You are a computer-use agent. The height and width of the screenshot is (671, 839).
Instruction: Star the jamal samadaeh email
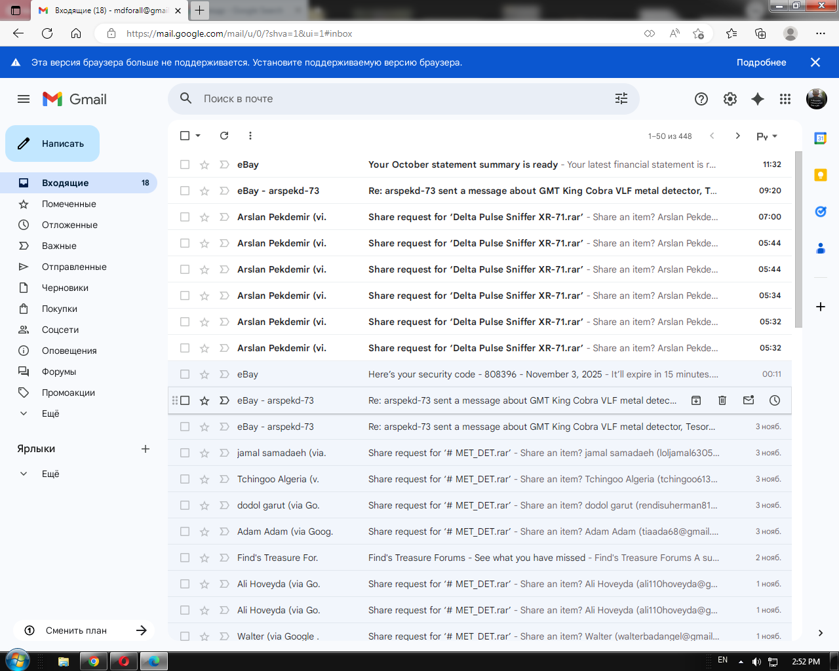click(x=205, y=453)
